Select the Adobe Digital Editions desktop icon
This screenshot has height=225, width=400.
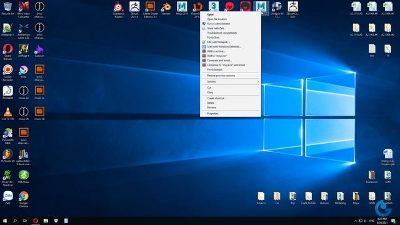pos(150,10)
